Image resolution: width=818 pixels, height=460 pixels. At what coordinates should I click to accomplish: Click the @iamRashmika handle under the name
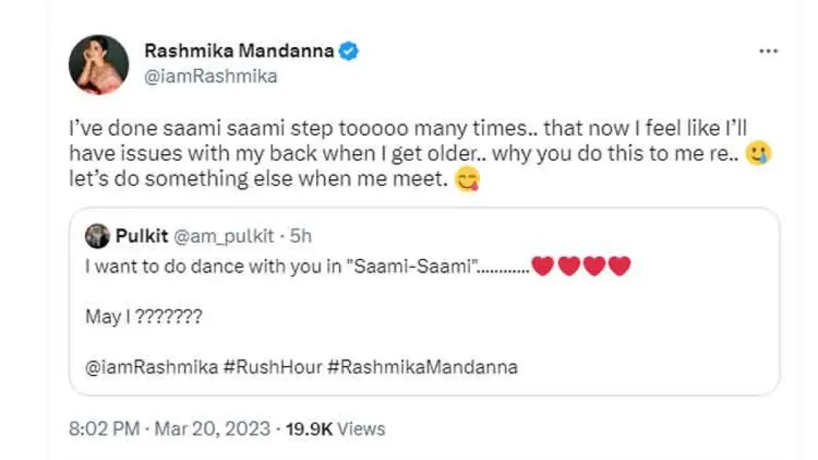click(x=211, y=76)
